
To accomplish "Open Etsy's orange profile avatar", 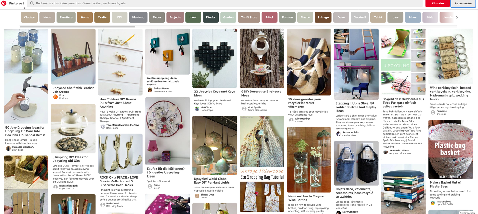I will click(x=55, y=97).
